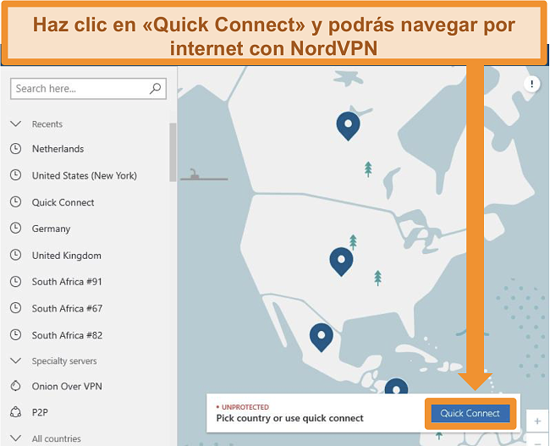The height and width of the screenshot is (446, 550).
Task: Click the clock icon beside Quick Connect recent
Action: 15,201
